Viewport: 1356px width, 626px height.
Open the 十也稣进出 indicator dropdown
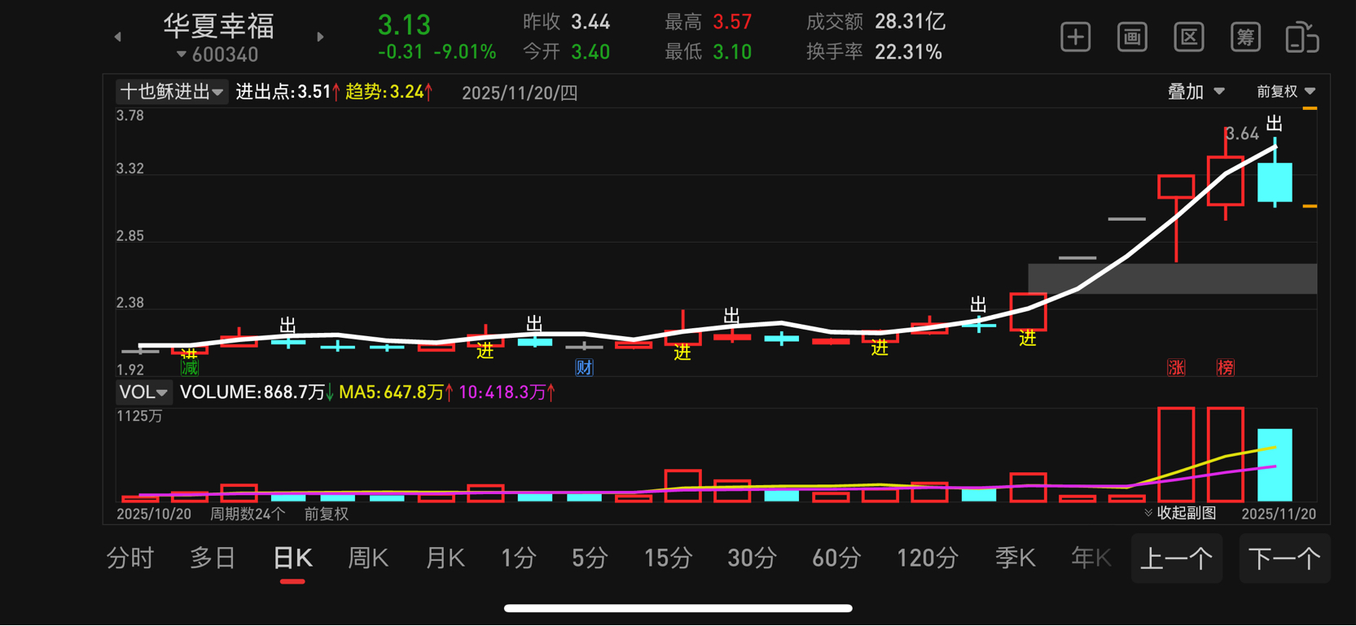click(171, 92)
